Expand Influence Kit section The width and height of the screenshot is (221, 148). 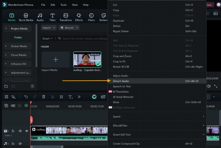click(6, 64)
